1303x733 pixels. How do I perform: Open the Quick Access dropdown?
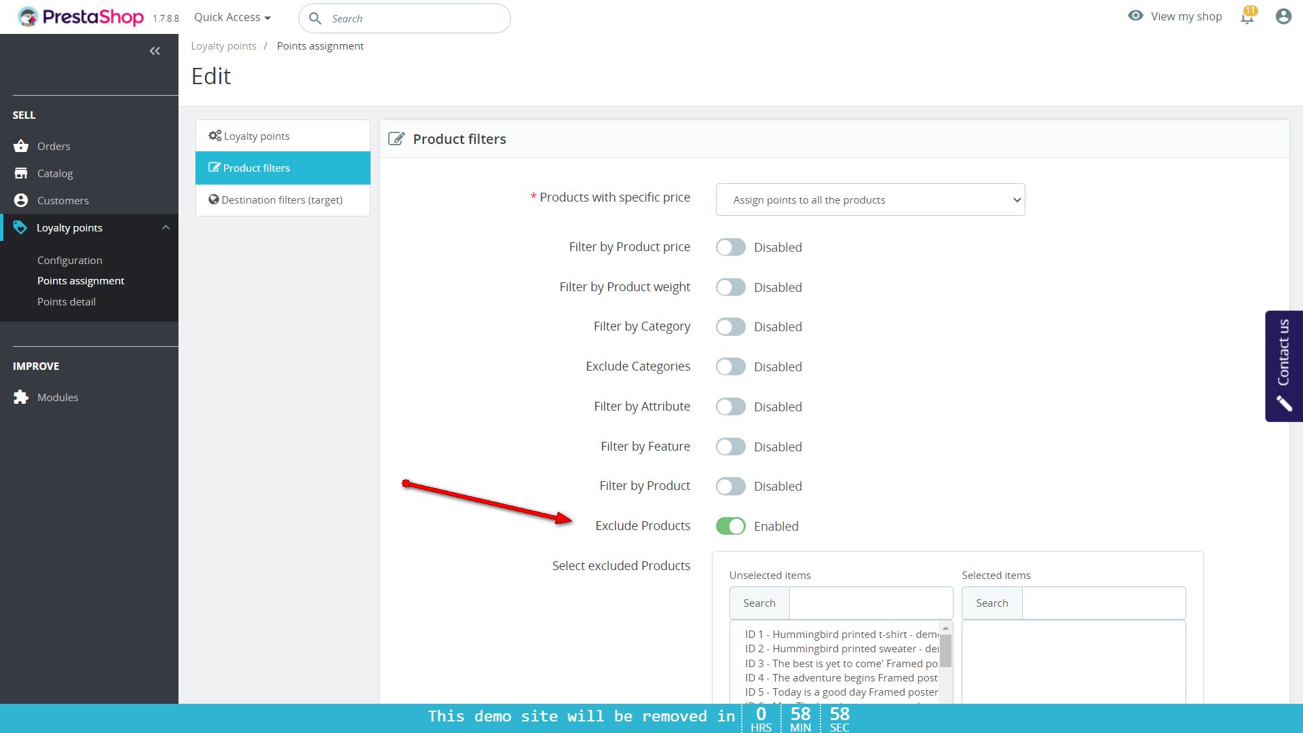pyautogui.click(x=232, y=18)
